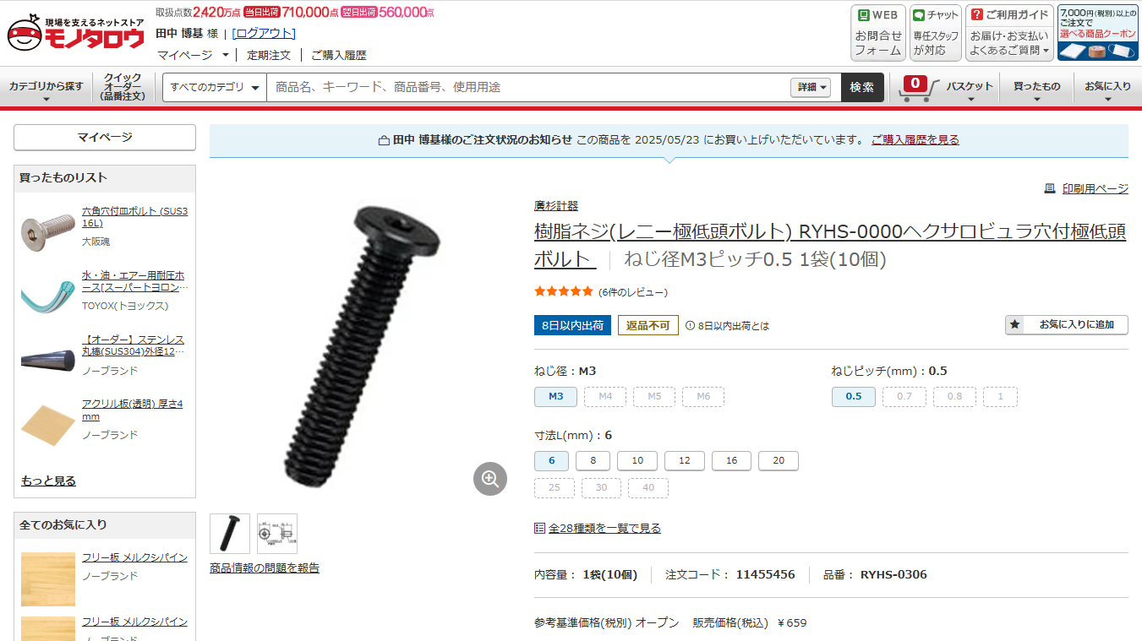Click the coupon banner for orders over 7,000 yen
Viewport: 1142px width, 641px height.
click(1098, 33)
